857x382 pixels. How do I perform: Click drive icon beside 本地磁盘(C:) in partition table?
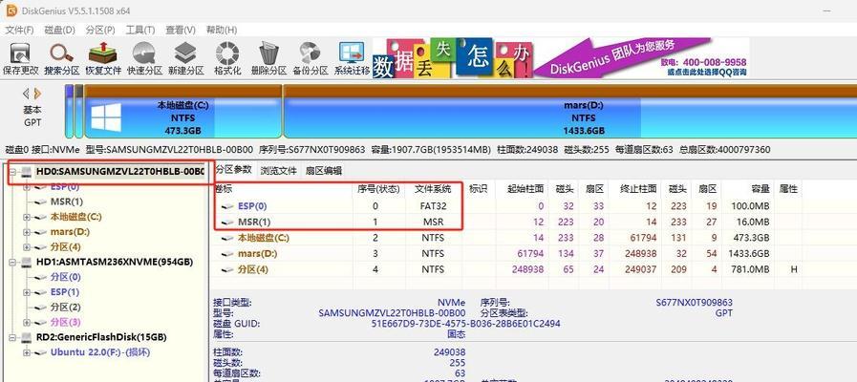pyautogui.click(x=228, y=238)
